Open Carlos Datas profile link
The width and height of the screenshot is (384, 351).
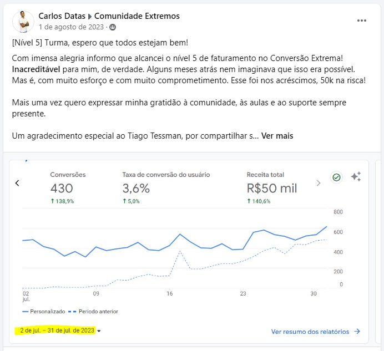coord(62,16)
